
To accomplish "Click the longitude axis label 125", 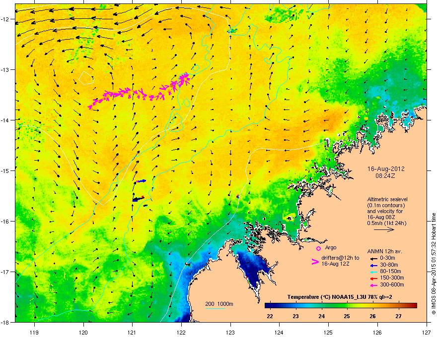I will (x=328, y=332).
